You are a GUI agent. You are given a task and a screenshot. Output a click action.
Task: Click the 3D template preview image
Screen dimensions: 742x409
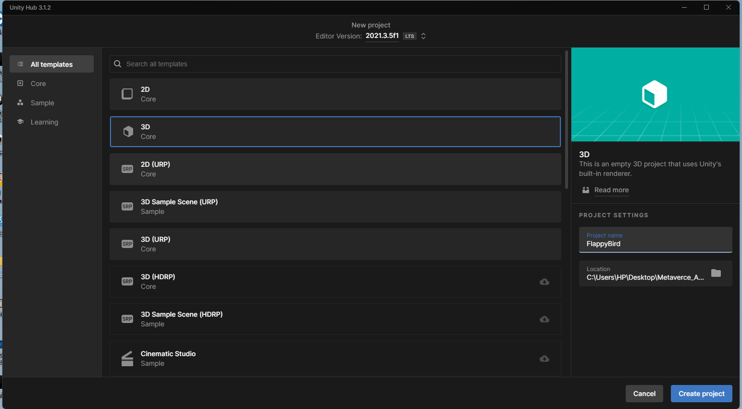point(655,94)
